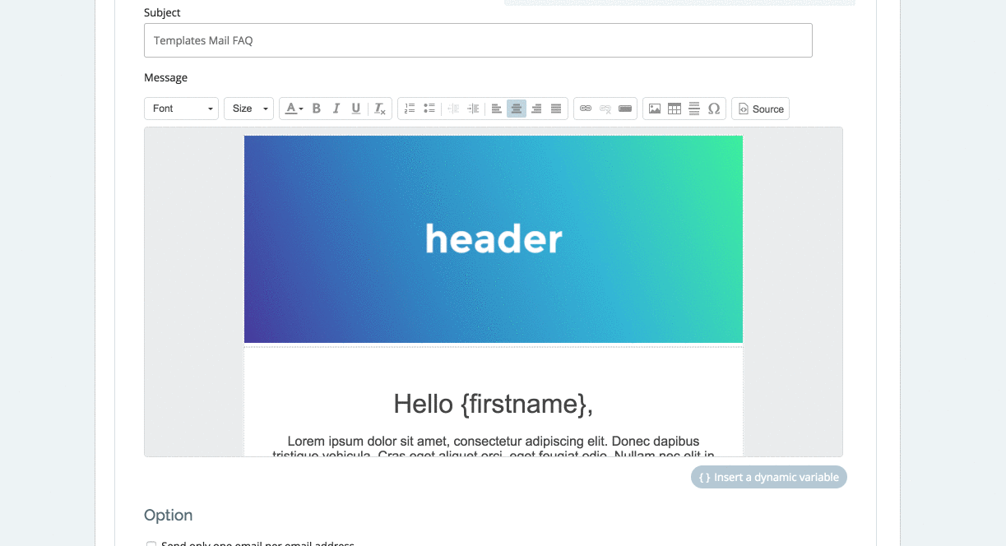Click the button-style toolbar icon after unlink
1006x546 pixels.
point(625,109)
